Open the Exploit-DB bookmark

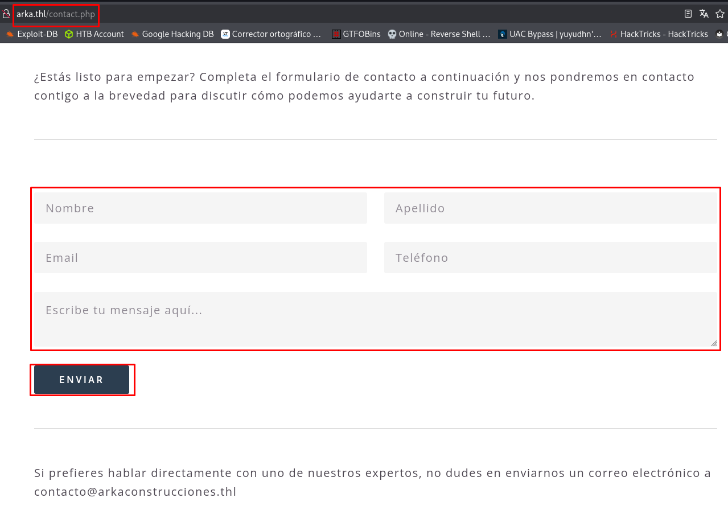point(32,34)
